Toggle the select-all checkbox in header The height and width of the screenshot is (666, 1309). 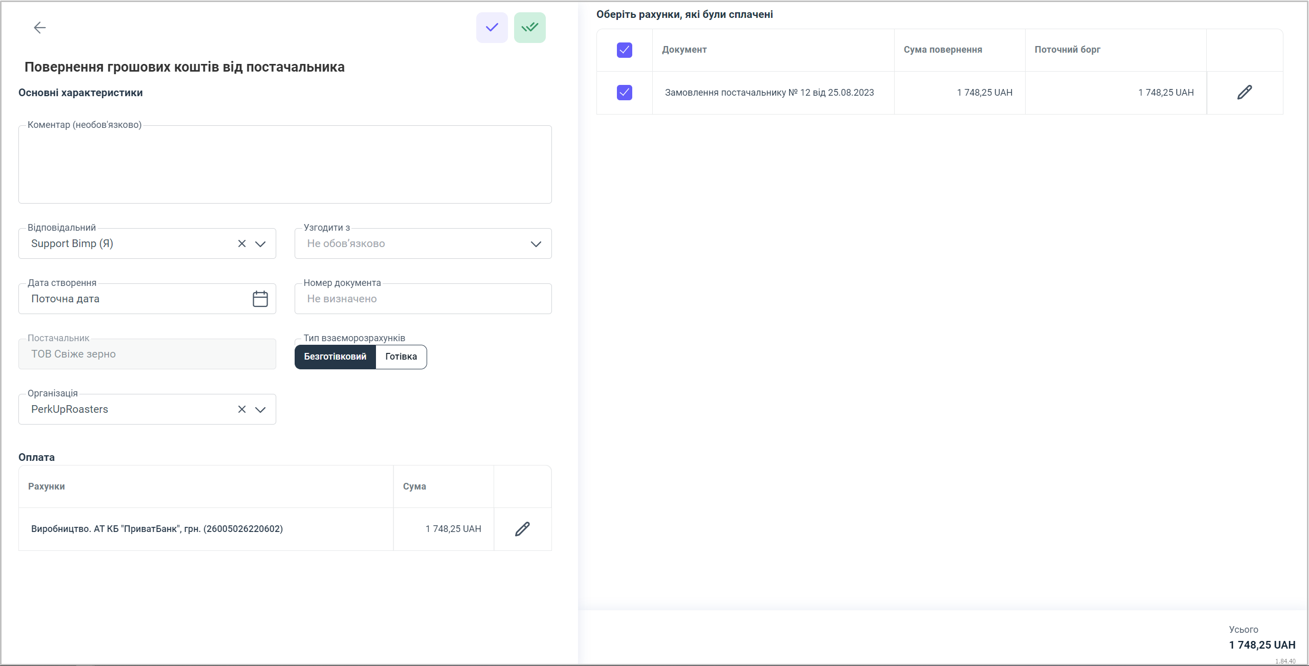624,50
